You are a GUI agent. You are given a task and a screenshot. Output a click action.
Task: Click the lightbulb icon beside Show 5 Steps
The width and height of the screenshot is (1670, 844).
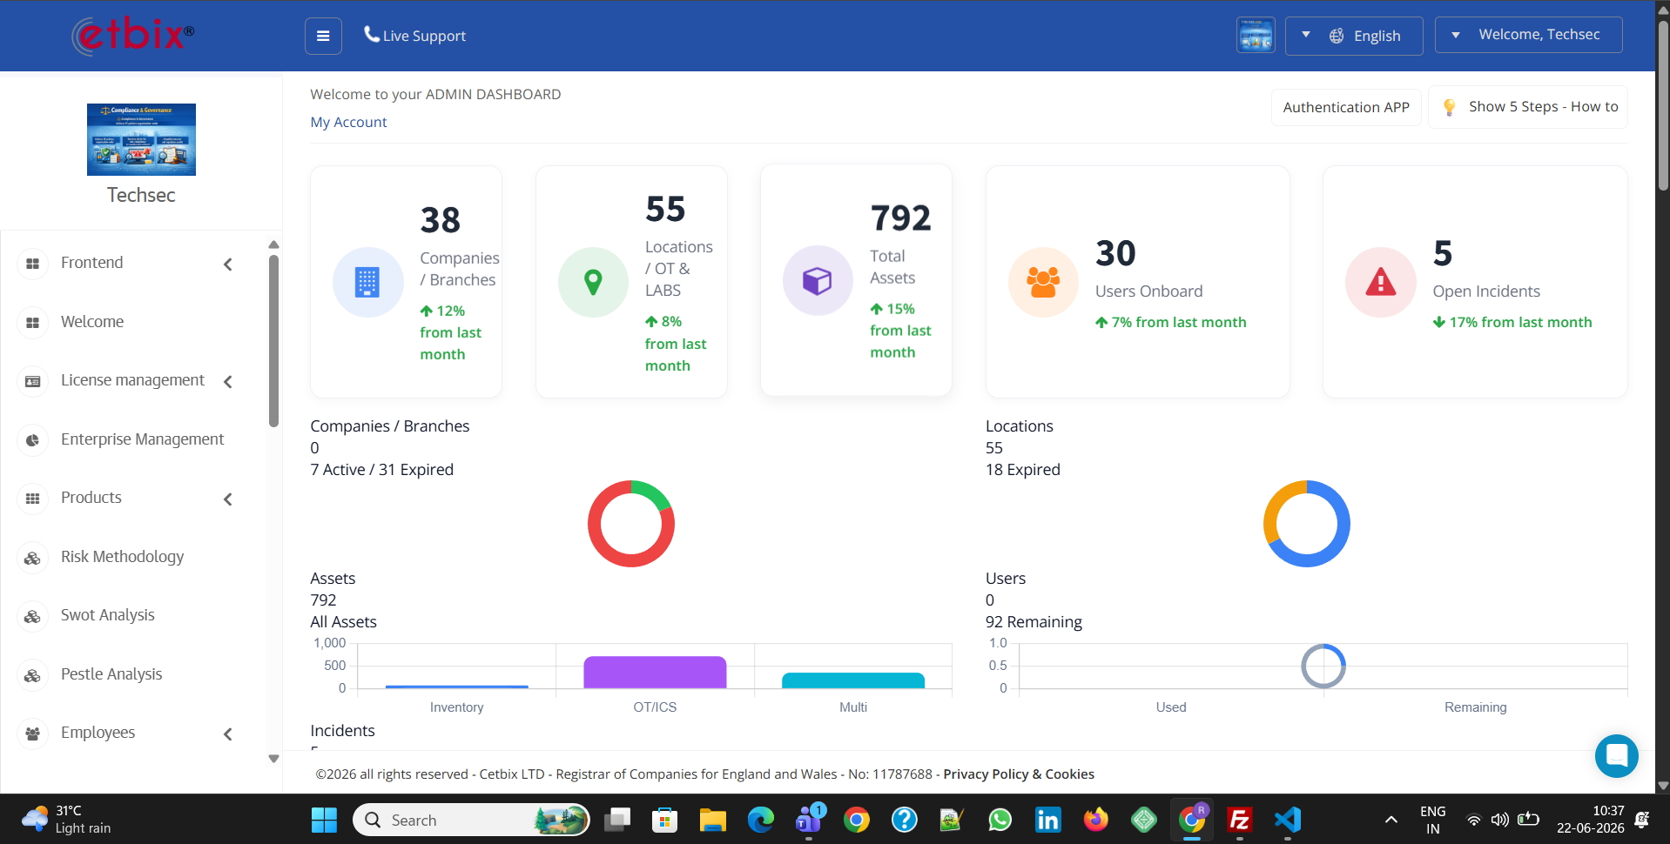click(1449, 107)
